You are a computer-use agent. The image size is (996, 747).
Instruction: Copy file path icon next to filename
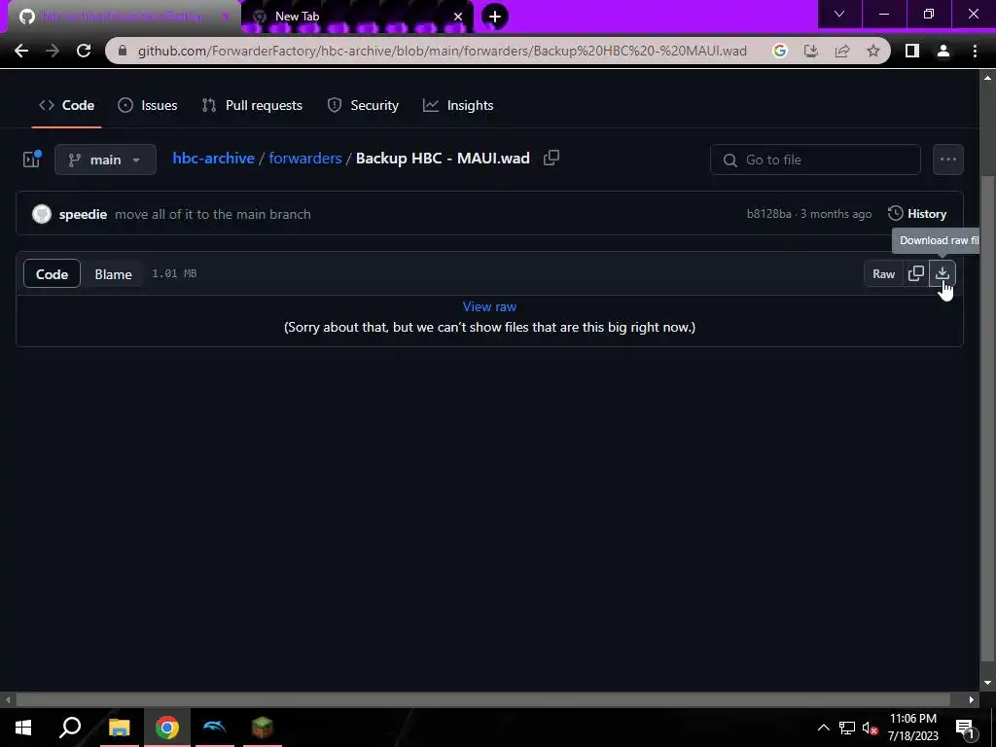[551, 158]
